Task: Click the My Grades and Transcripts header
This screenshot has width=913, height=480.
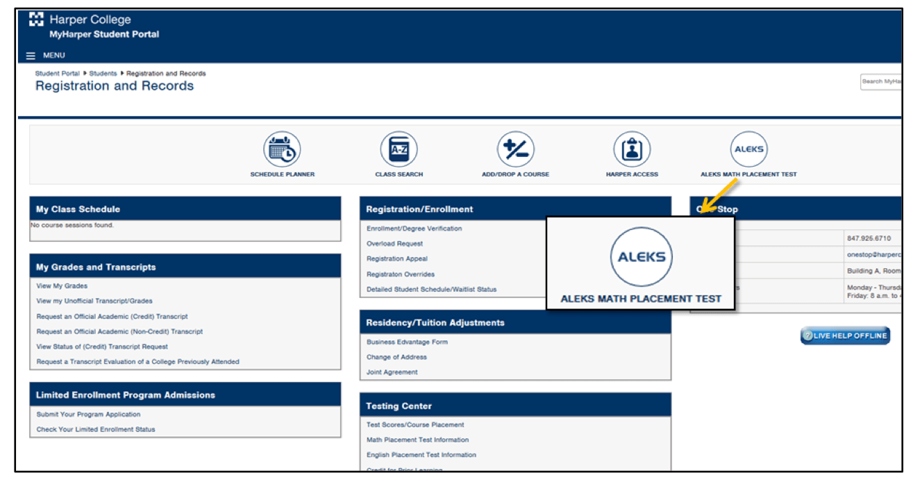Action: [185, 267]
